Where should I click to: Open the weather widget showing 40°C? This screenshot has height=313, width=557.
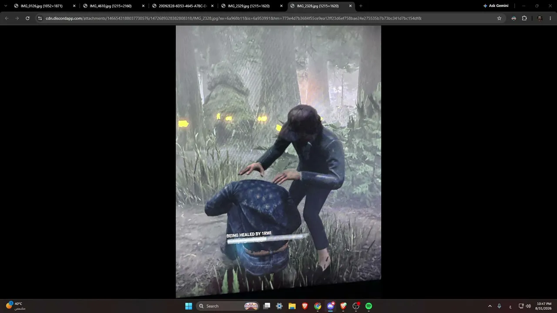15,306
